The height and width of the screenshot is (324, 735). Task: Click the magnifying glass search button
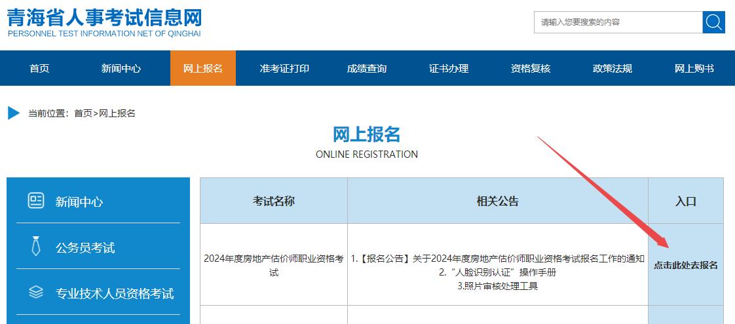pos(713,22)
